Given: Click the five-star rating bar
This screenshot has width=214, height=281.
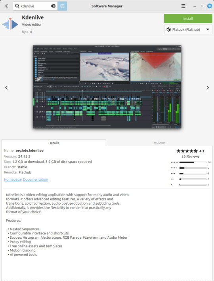Looking at the screenshot, I should coord(193,162).
